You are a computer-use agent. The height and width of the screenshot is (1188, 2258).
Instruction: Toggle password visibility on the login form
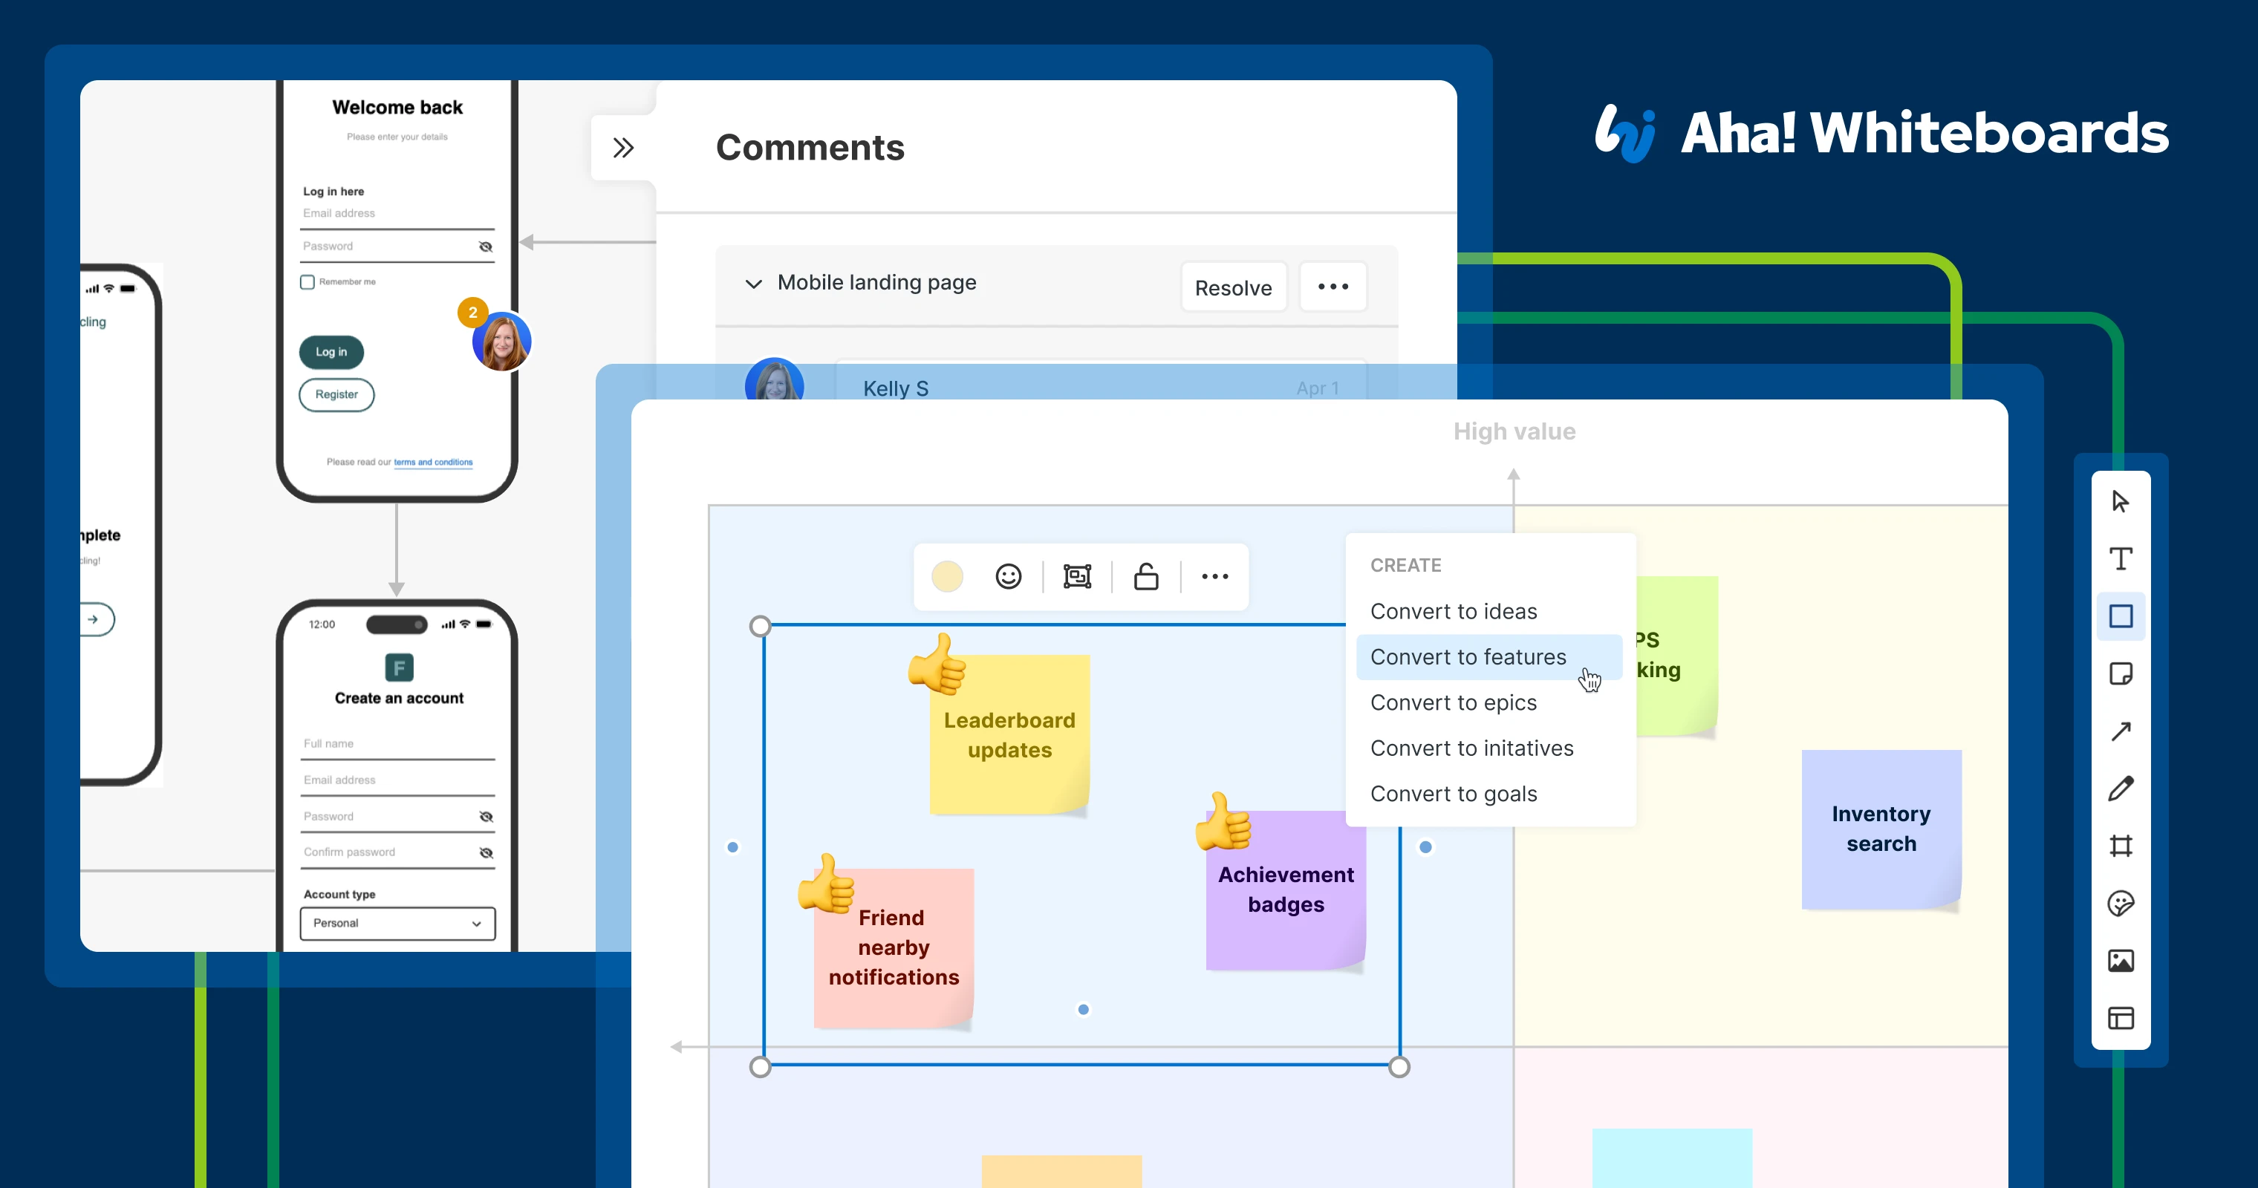pyautogui.click(x=486, y=247)
